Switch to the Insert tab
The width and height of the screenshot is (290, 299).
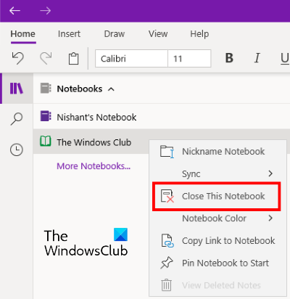[x=69, y=34]
